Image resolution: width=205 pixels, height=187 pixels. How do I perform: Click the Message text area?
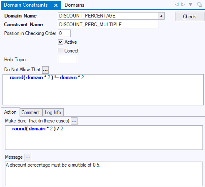click(x=104, y=174)
